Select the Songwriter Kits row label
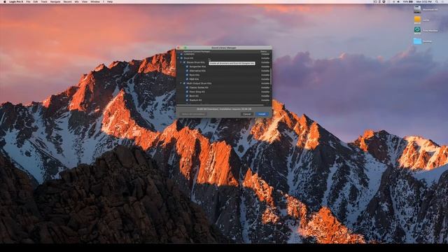This screenshot has width=448, height=252. pos(197,66)
